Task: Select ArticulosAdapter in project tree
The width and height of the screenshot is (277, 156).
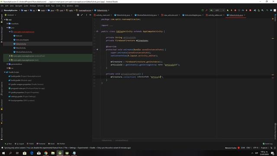Action: [x=22, y=40]
